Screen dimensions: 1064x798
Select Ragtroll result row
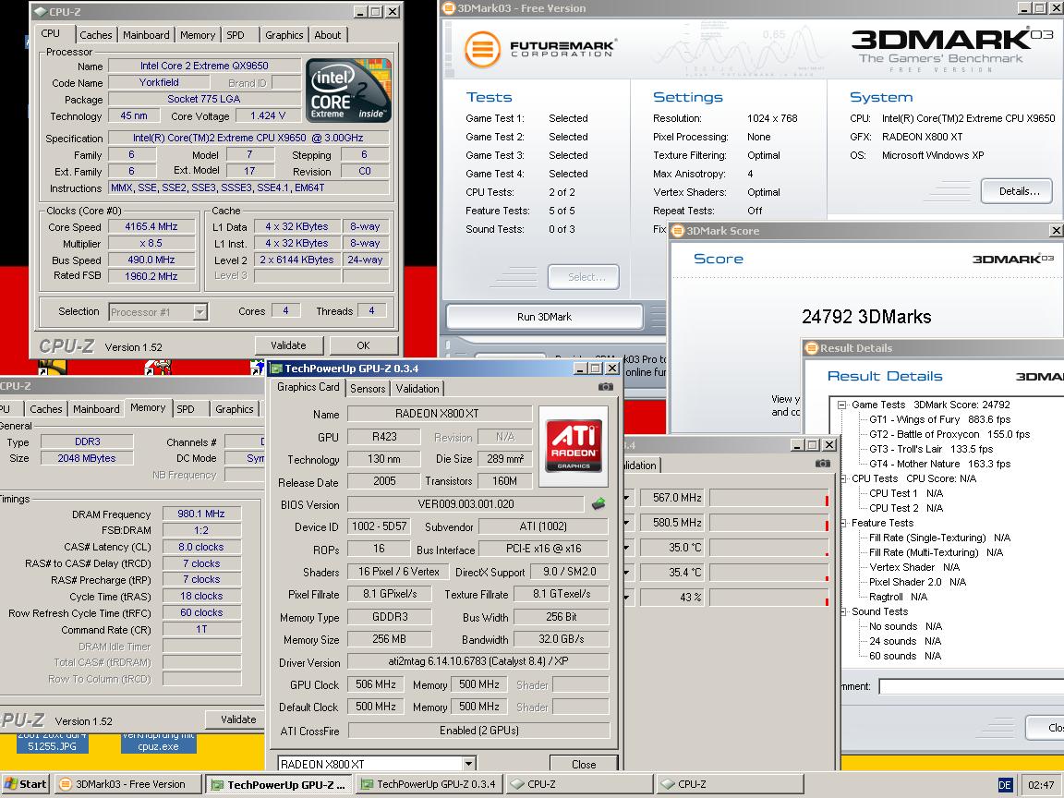(x=899, y=598)
